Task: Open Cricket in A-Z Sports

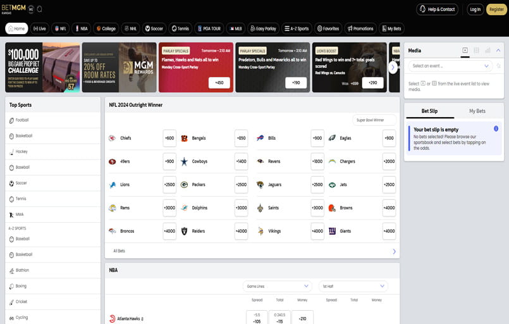Action: tap(53, 302)
